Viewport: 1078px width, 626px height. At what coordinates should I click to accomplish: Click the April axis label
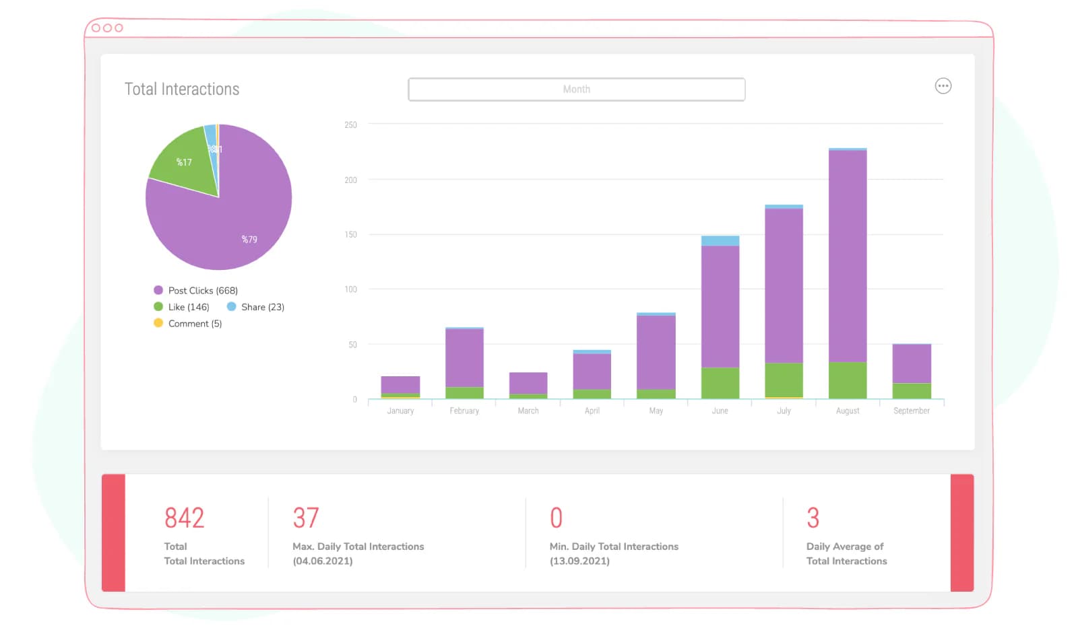[592, 411]
